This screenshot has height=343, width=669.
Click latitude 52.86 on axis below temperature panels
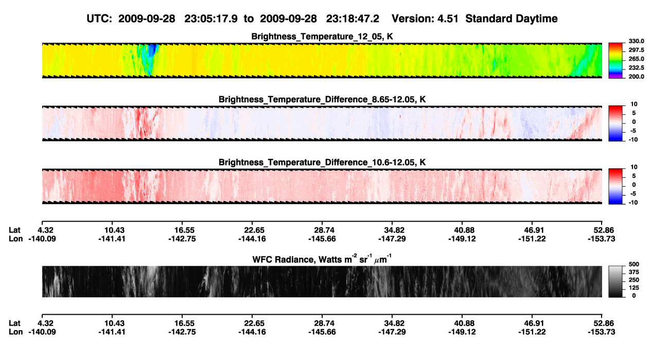pyautogui.click(x=605, y=230)
